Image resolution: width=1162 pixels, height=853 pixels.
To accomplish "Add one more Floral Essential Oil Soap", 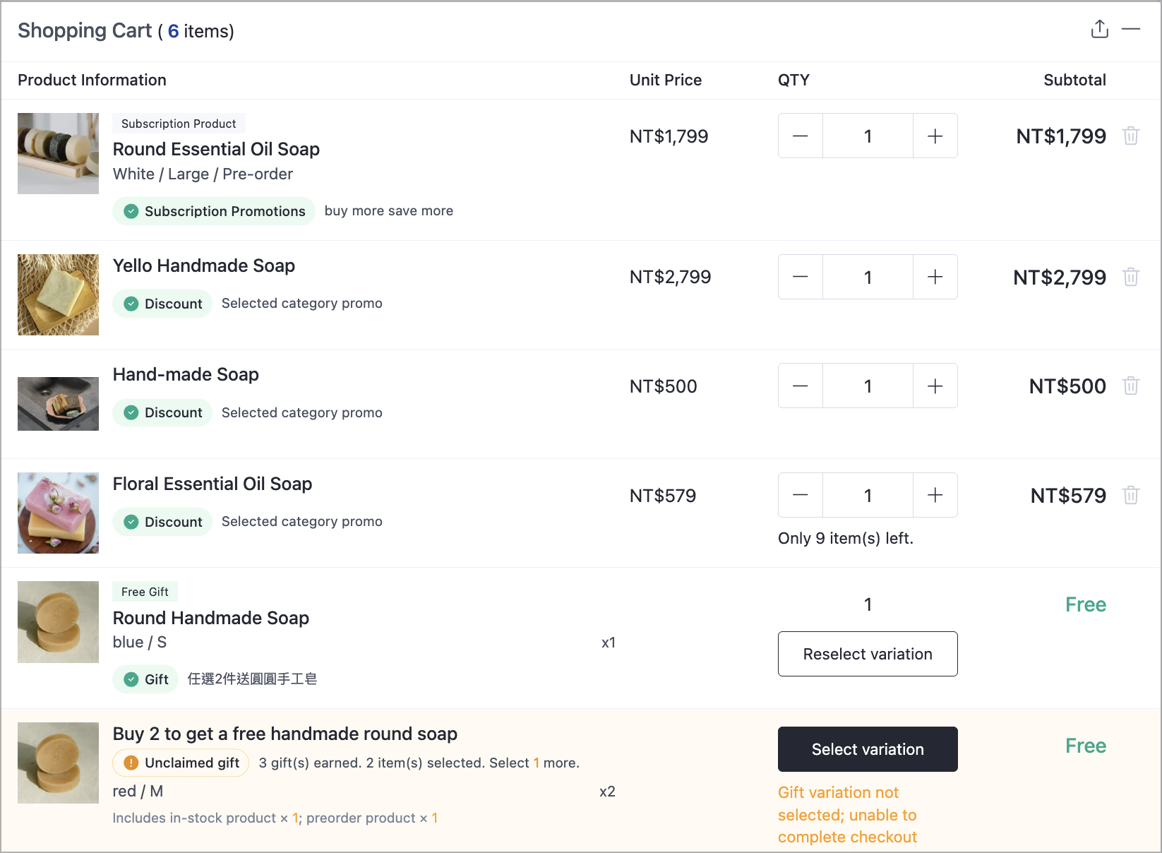I will pos(935,495).
